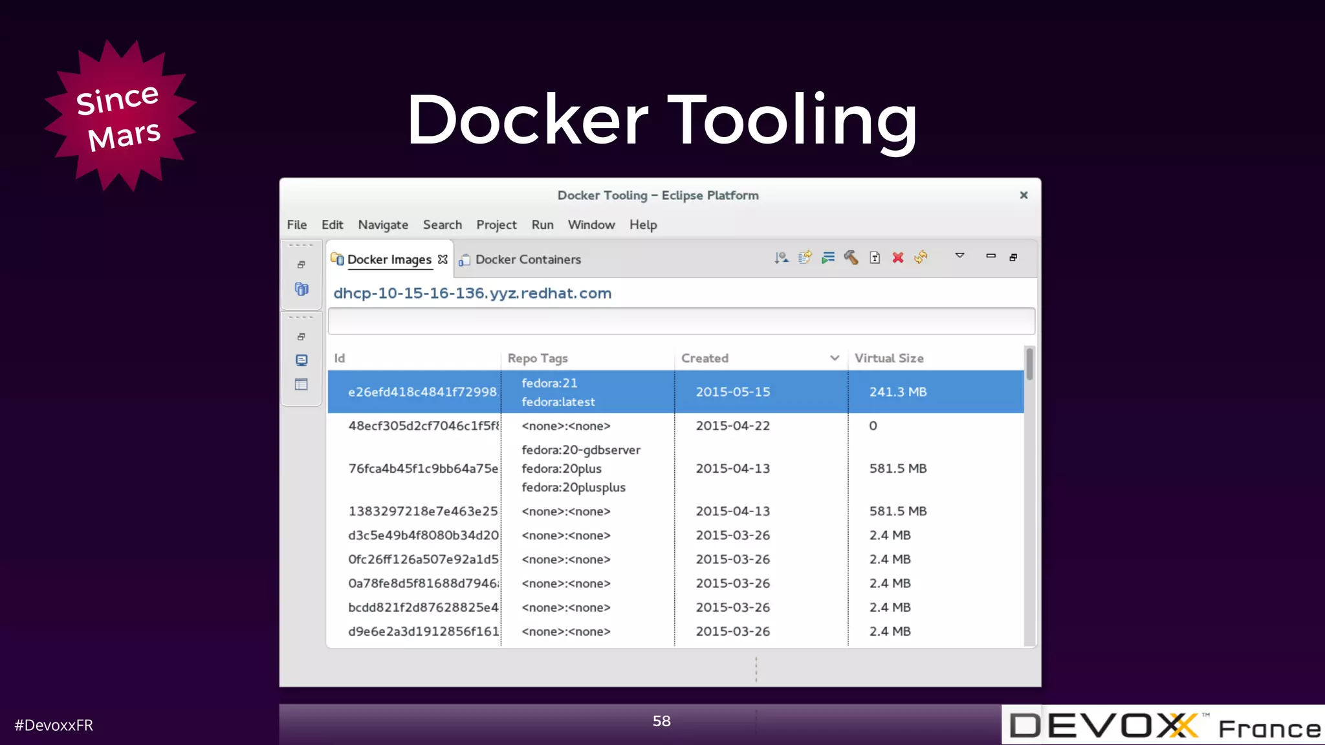Close the Eclipse Platform window

tap(1024, 195)
